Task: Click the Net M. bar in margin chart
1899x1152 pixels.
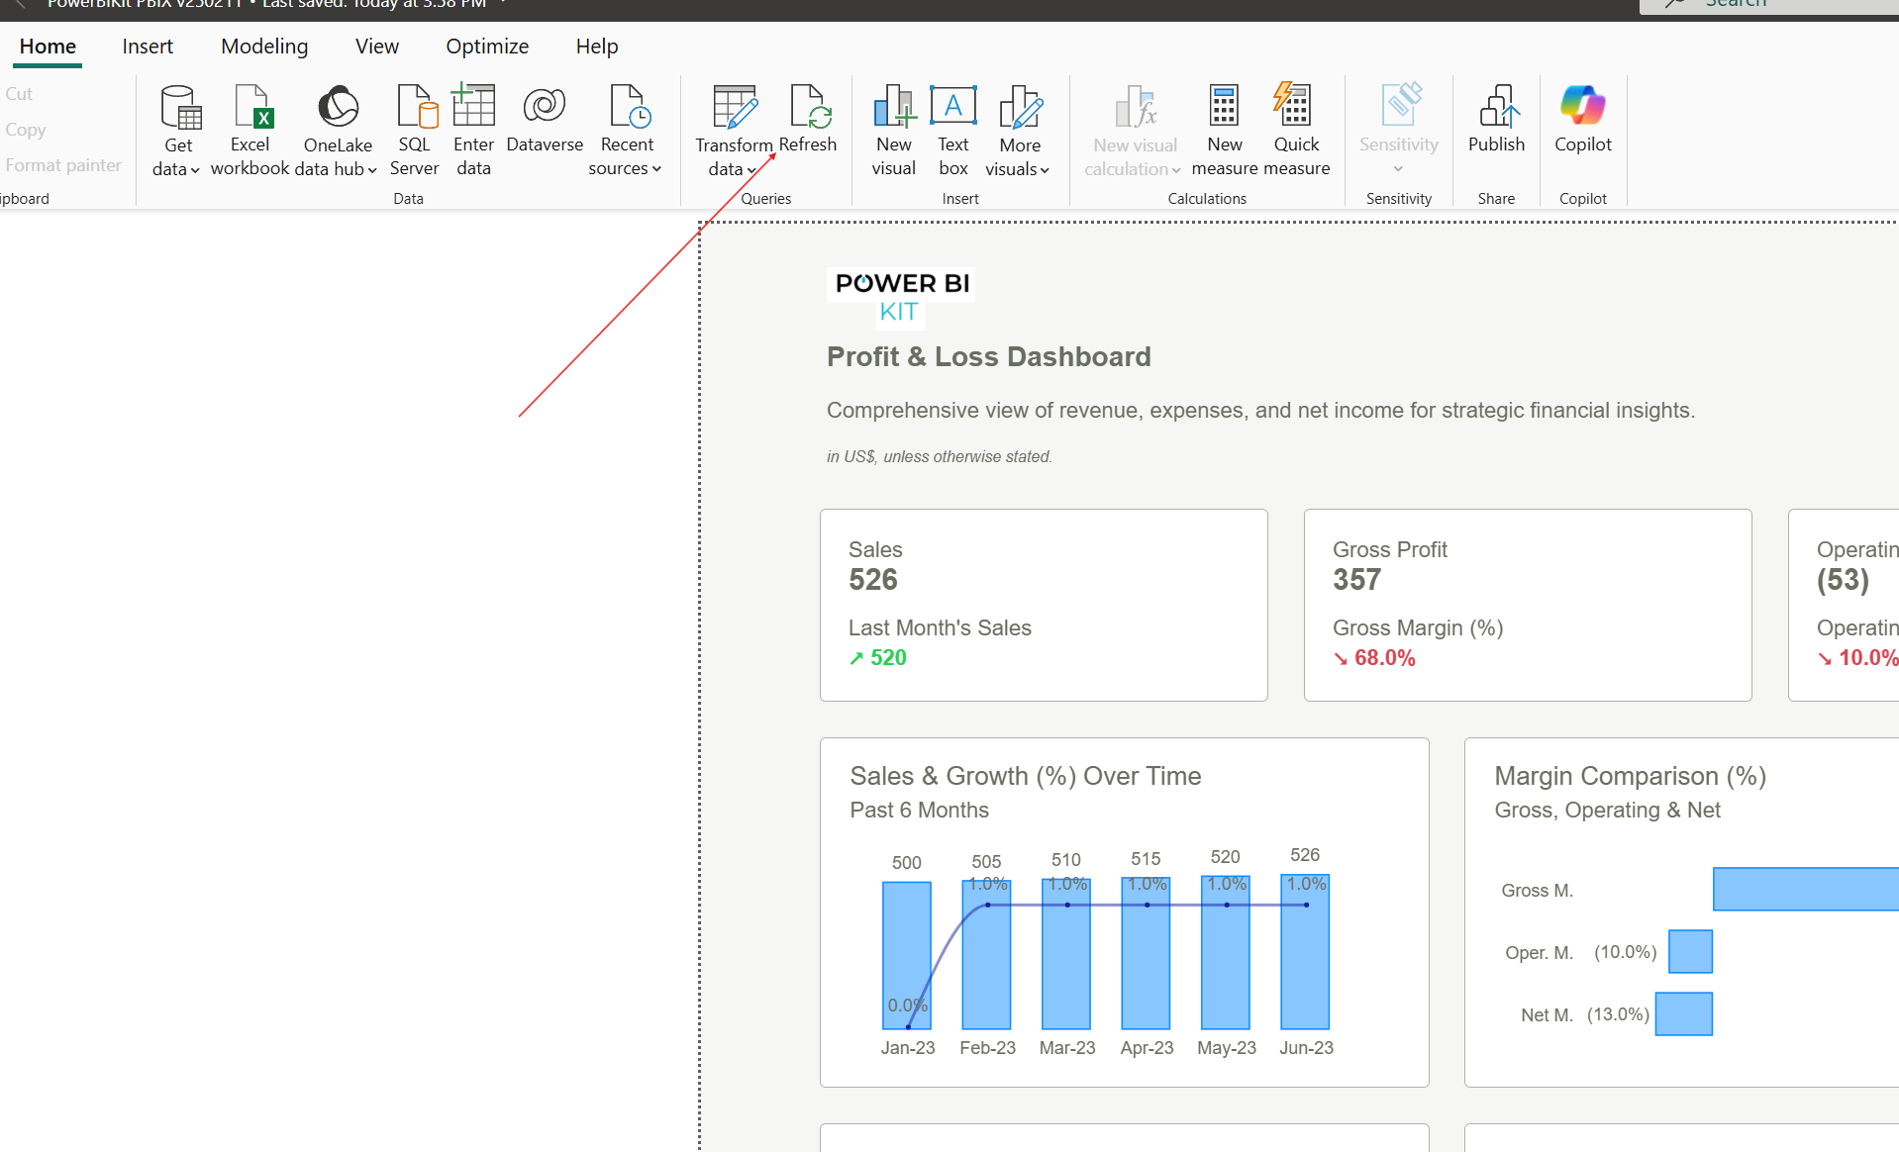Action: click(x=1684, y=1013)
